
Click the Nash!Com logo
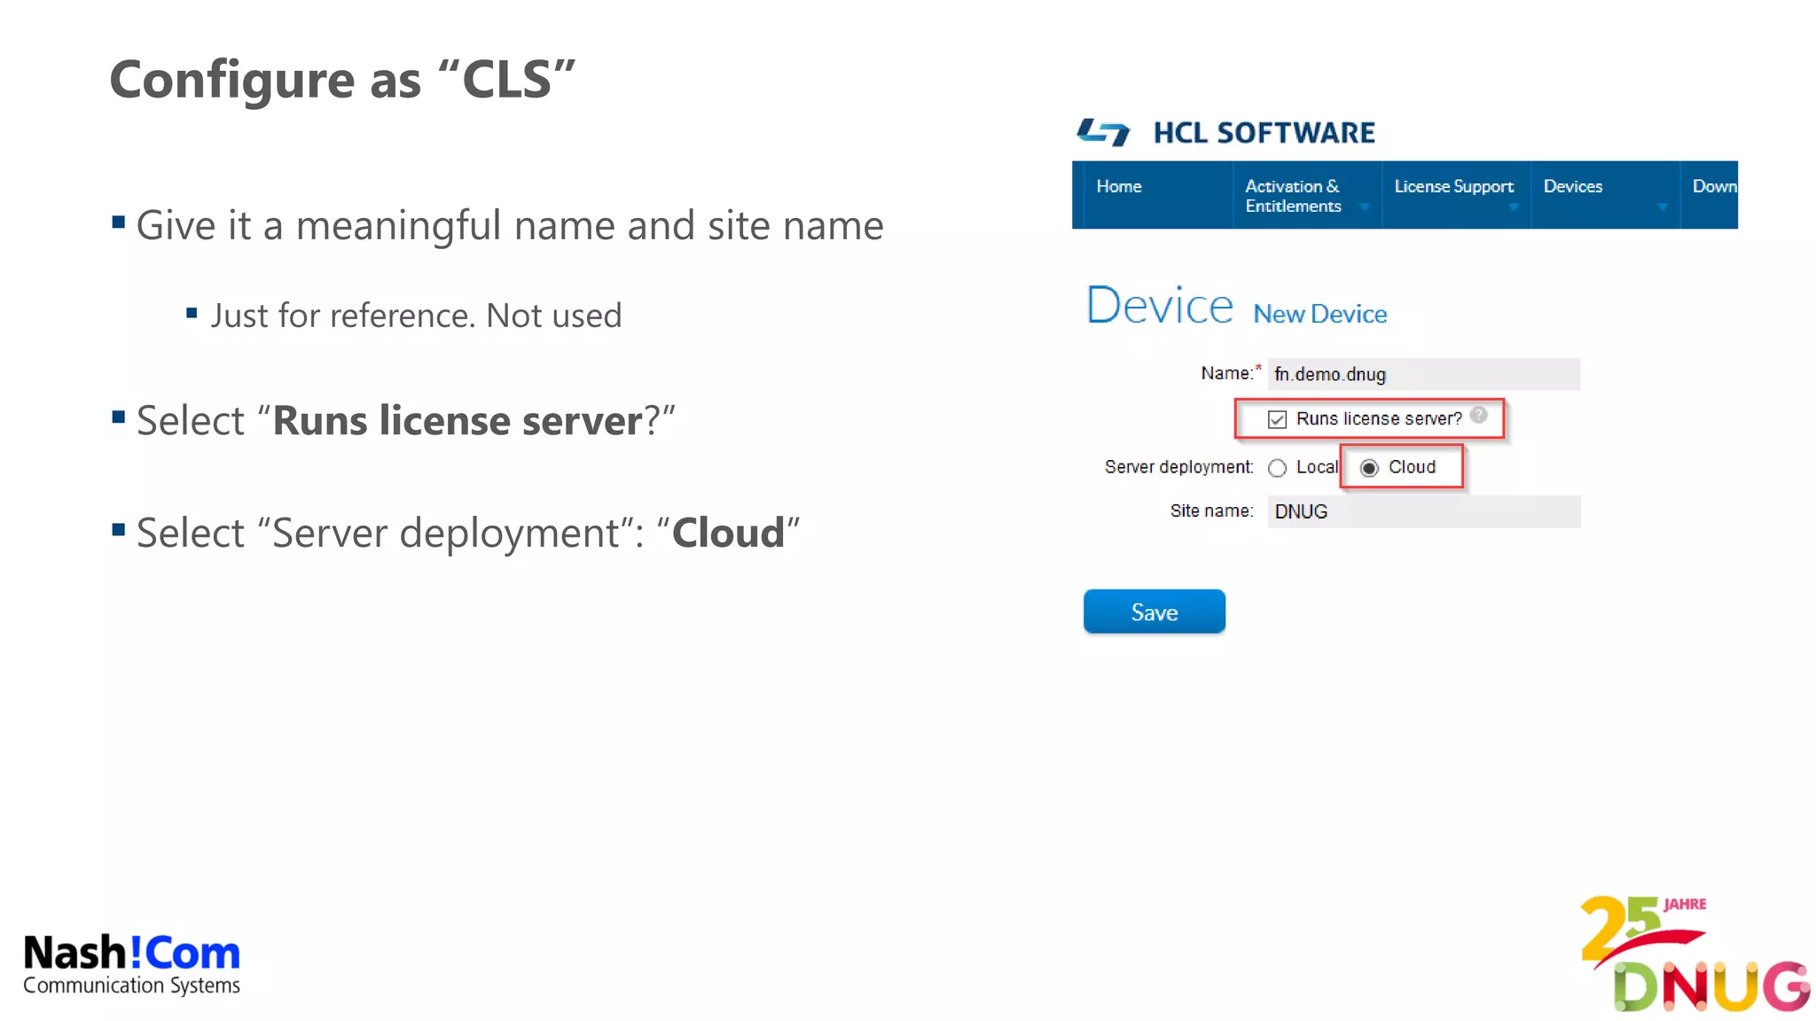tap(131, 963)
